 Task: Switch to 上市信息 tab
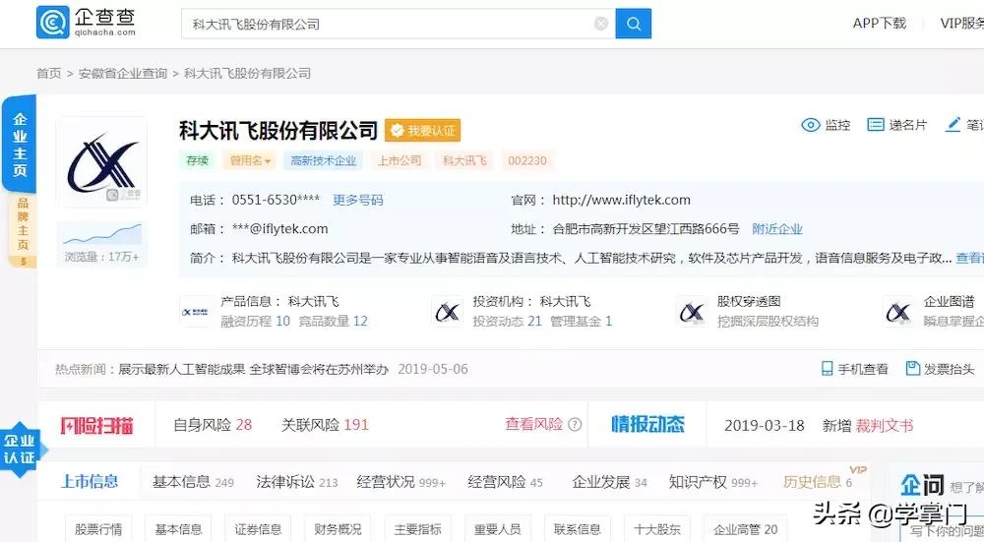(90, 482)
